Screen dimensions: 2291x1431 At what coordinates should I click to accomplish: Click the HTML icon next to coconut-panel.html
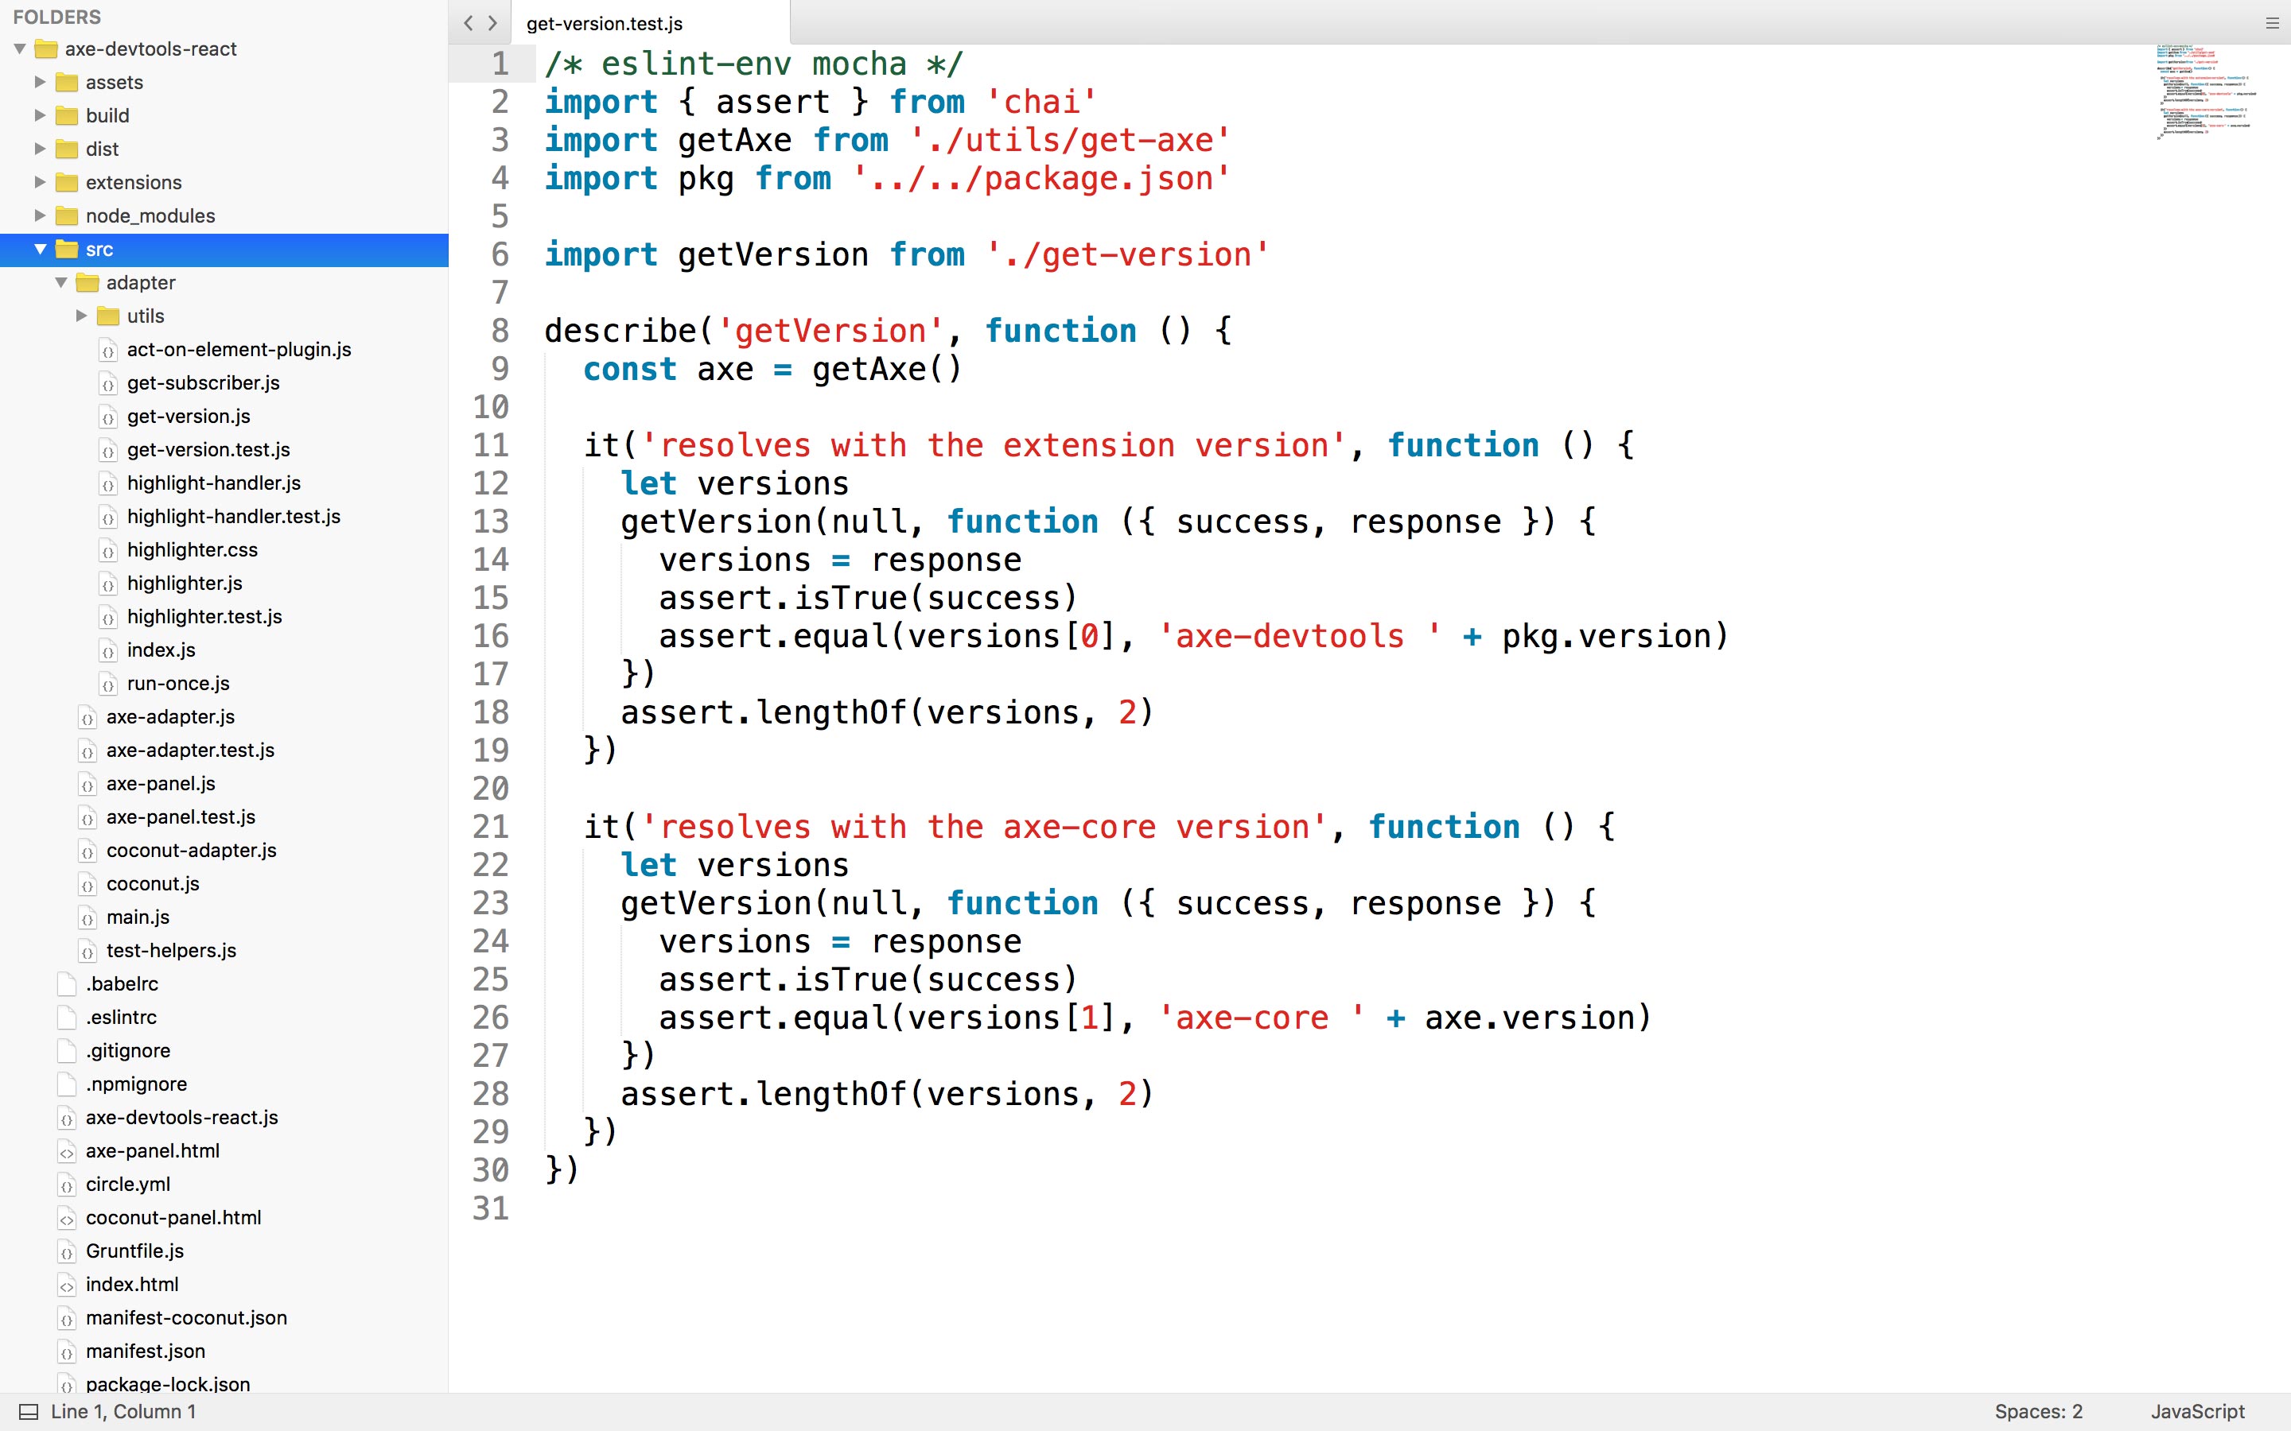67,1217
